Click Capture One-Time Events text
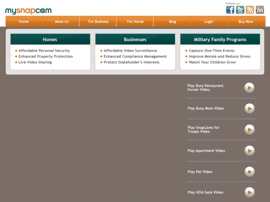The image size is (270, 202). pos(212,50)
